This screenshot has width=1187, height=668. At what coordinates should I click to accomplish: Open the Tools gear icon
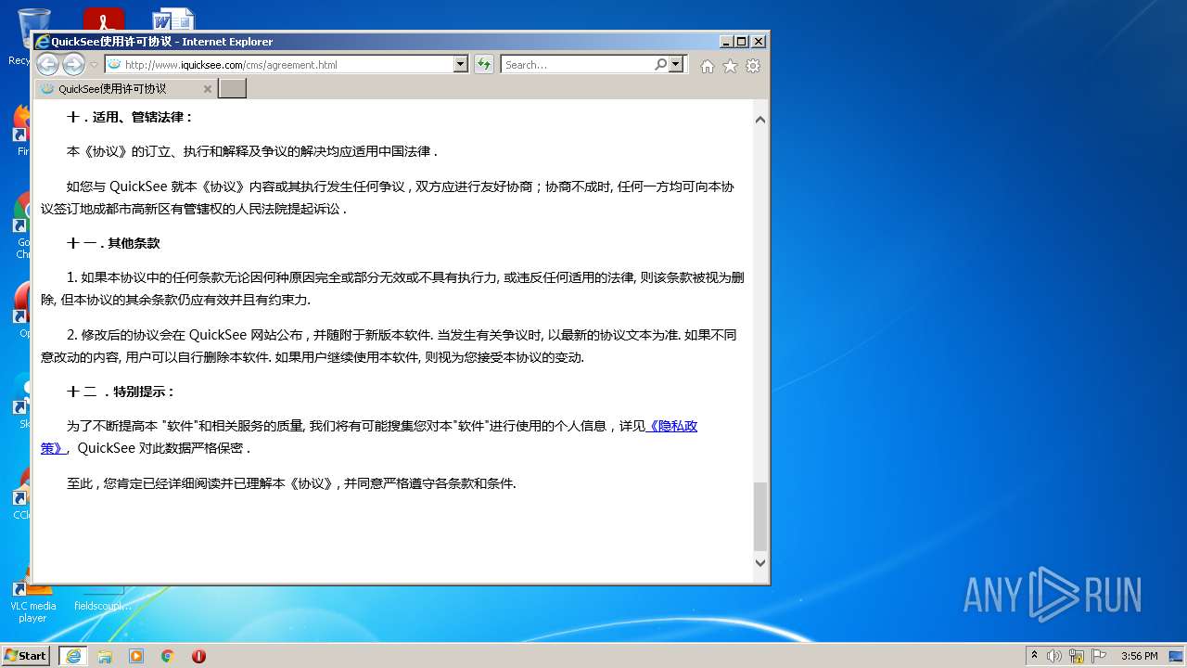point(753,66)
